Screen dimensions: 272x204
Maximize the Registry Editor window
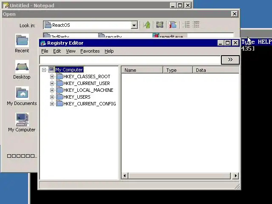point(228,43)
